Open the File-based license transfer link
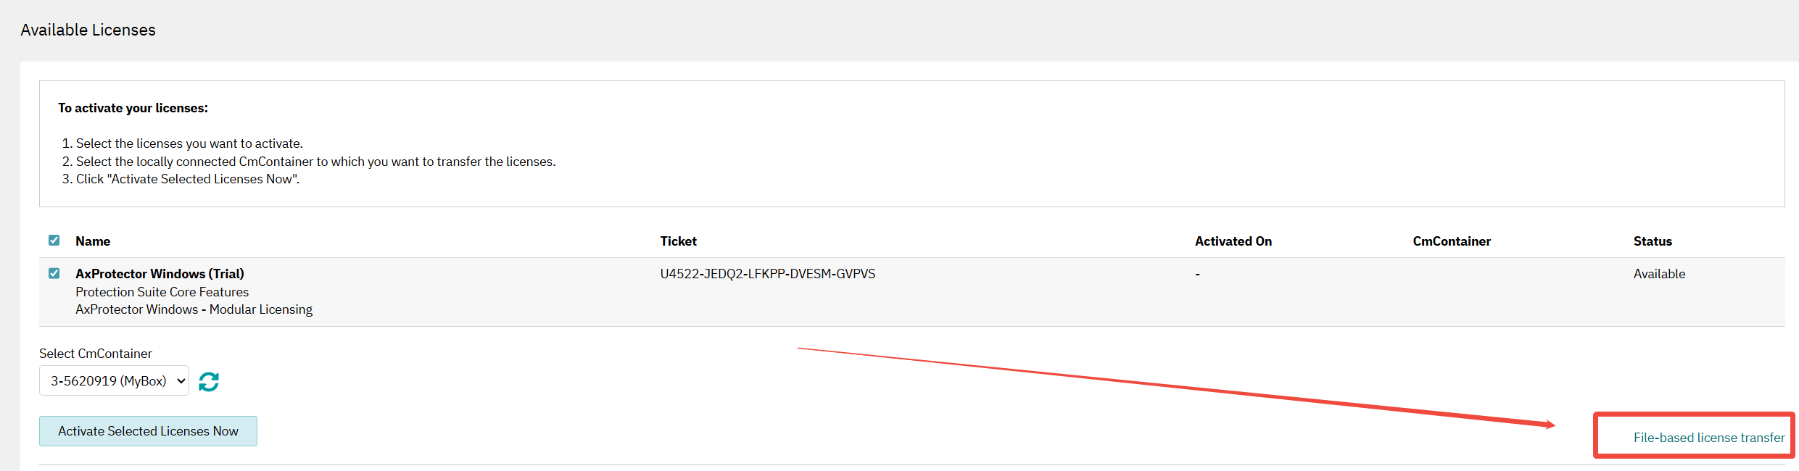The height and width of the screenshot is (471, 1799). [x=1708, y=438]
